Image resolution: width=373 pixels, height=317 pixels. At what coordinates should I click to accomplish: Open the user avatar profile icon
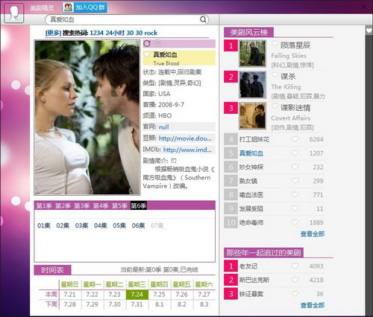[x=14, y=13]
